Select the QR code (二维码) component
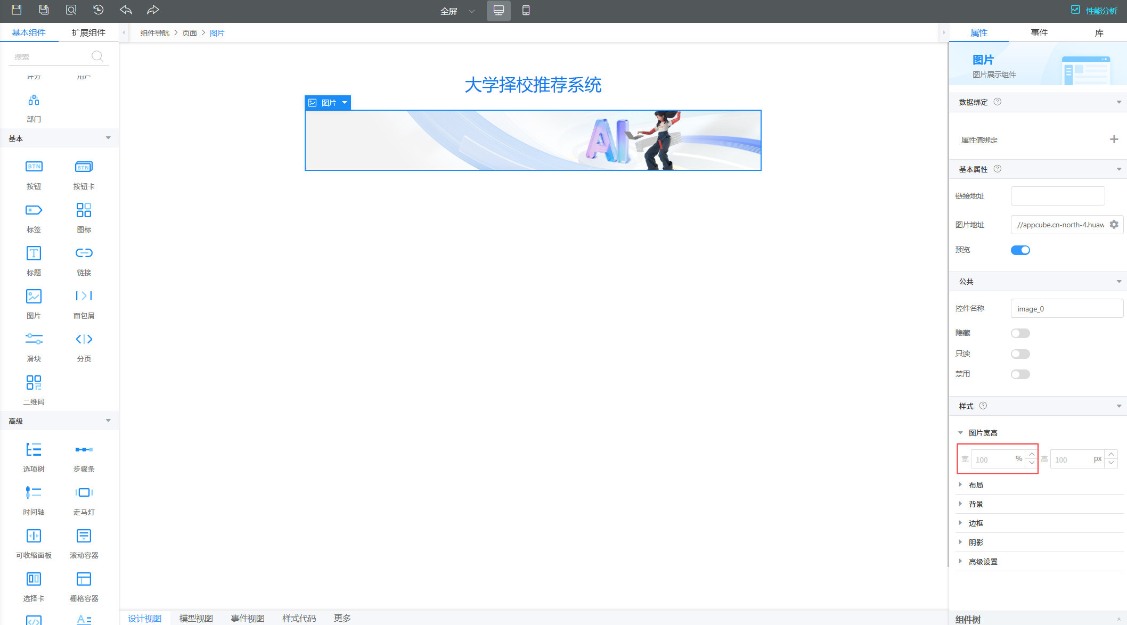The image size is (1127, 625). 34,383
